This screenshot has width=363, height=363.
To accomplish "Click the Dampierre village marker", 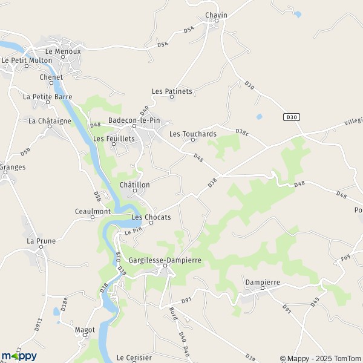I will pyautogui.click(x=263, y=288).
